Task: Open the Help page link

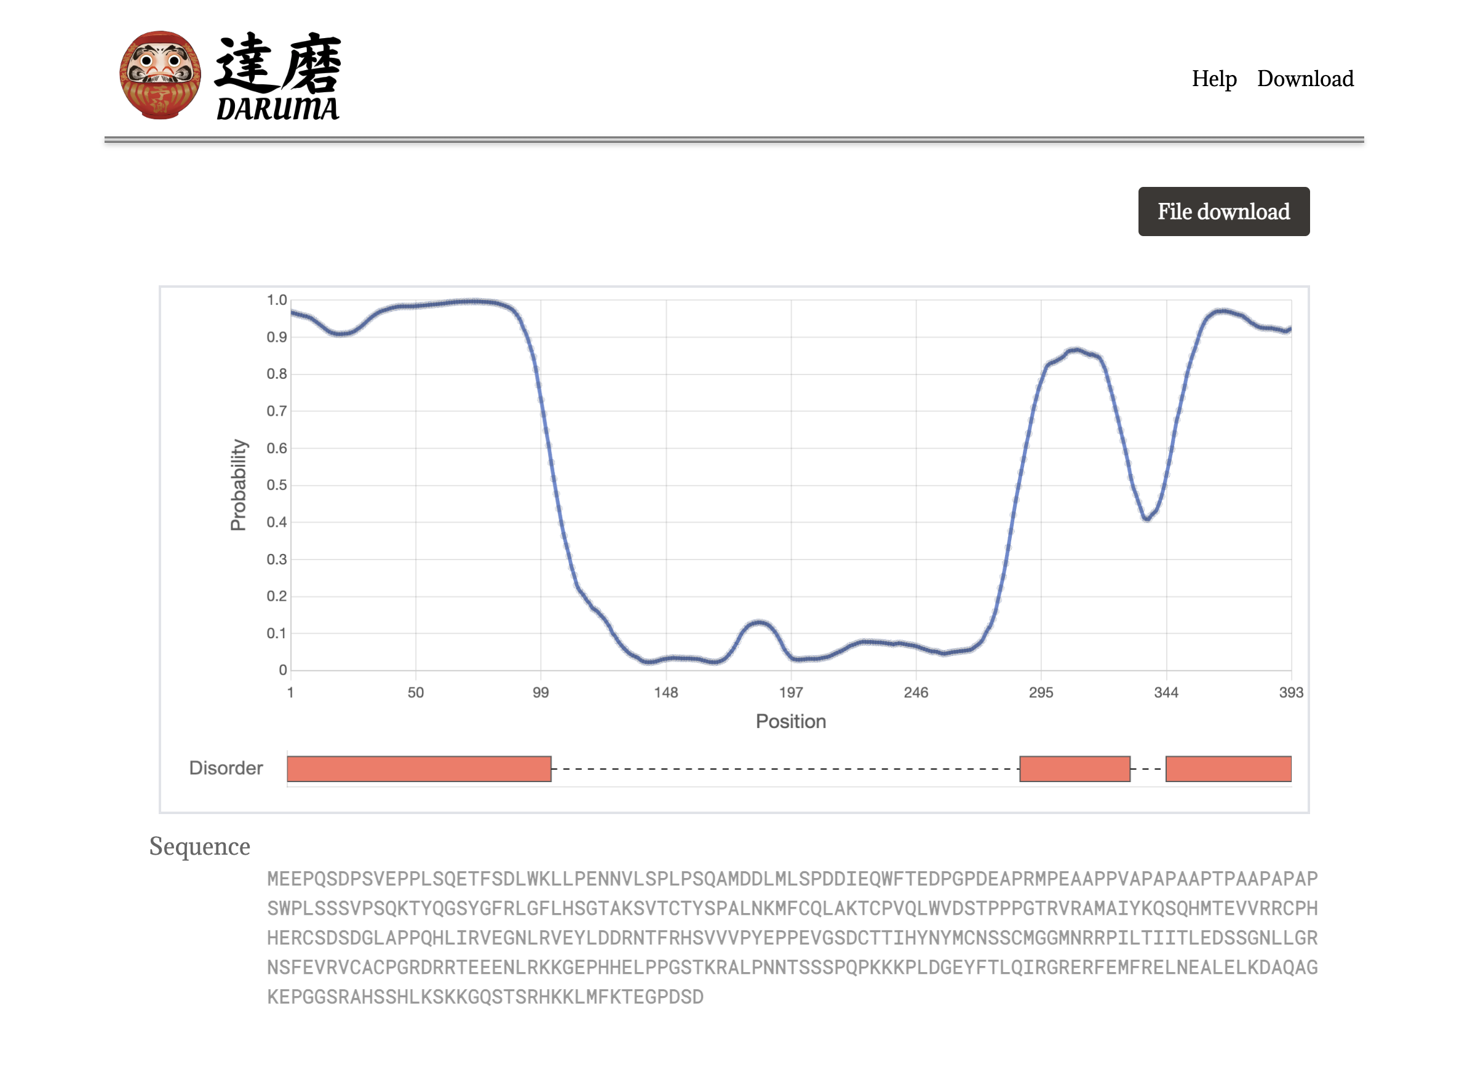Action: click(1214, 79)
